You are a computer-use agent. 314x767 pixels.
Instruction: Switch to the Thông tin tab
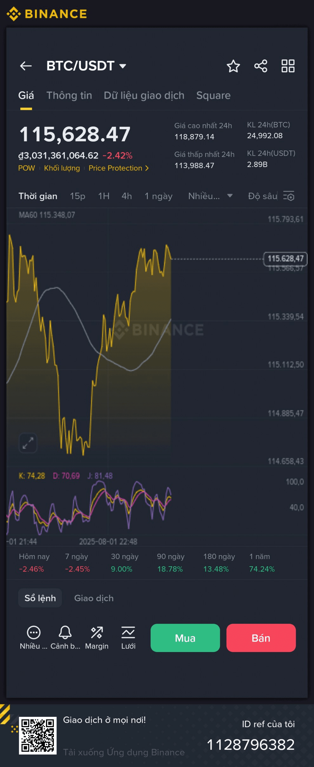click(x=69, y=95)
